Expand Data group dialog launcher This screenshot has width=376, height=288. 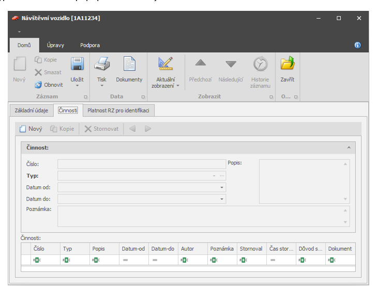143,97
